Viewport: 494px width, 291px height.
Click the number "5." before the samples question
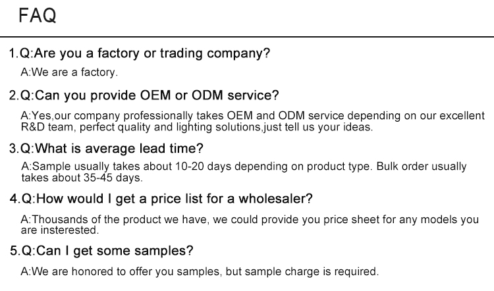(14, 251)
